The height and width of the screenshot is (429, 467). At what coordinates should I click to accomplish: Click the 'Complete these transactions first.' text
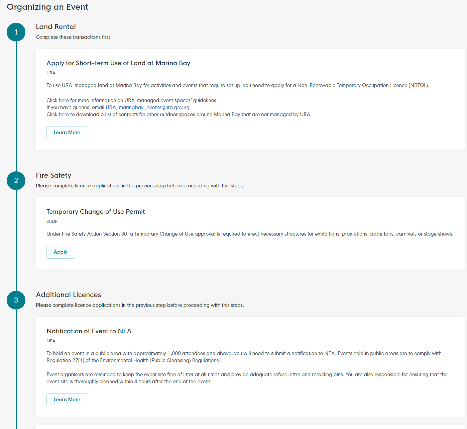[x=74, y=37]
